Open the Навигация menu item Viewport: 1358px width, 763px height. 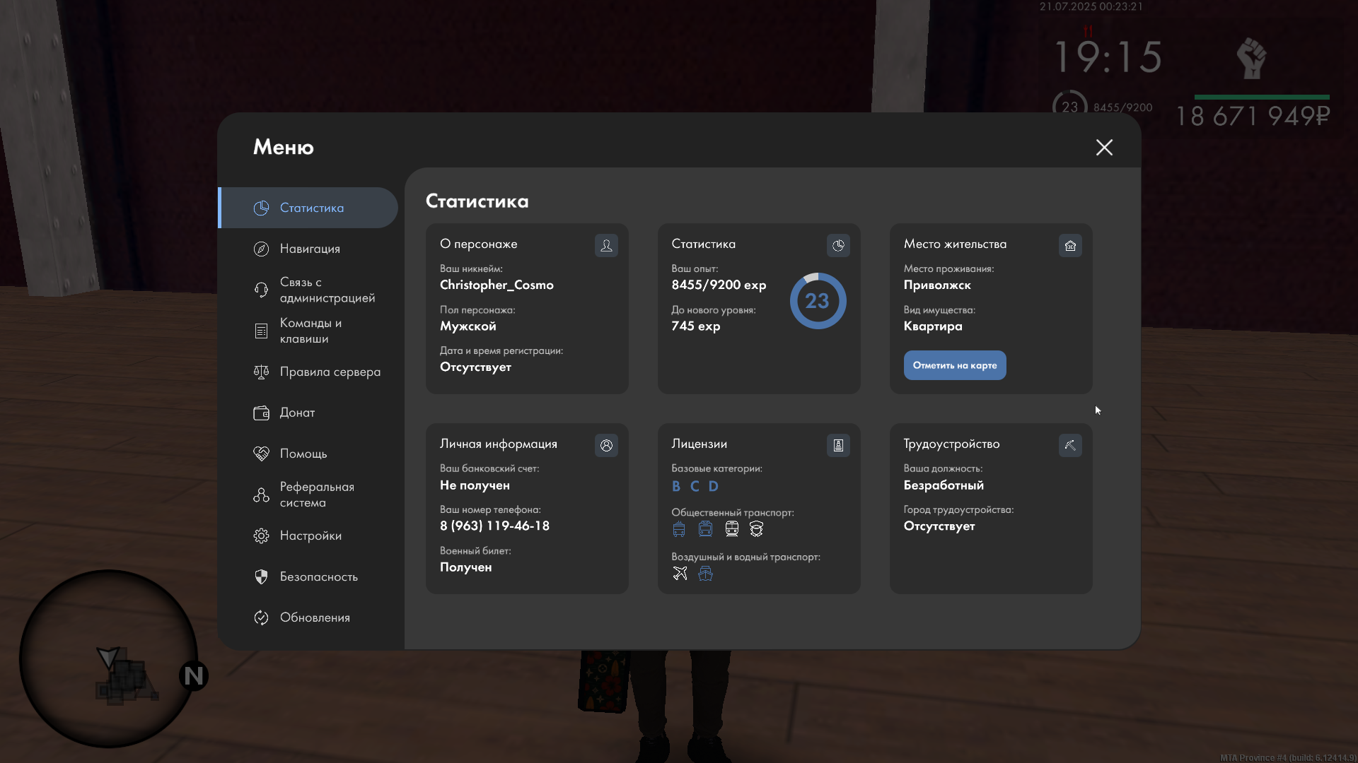[308, 249]
